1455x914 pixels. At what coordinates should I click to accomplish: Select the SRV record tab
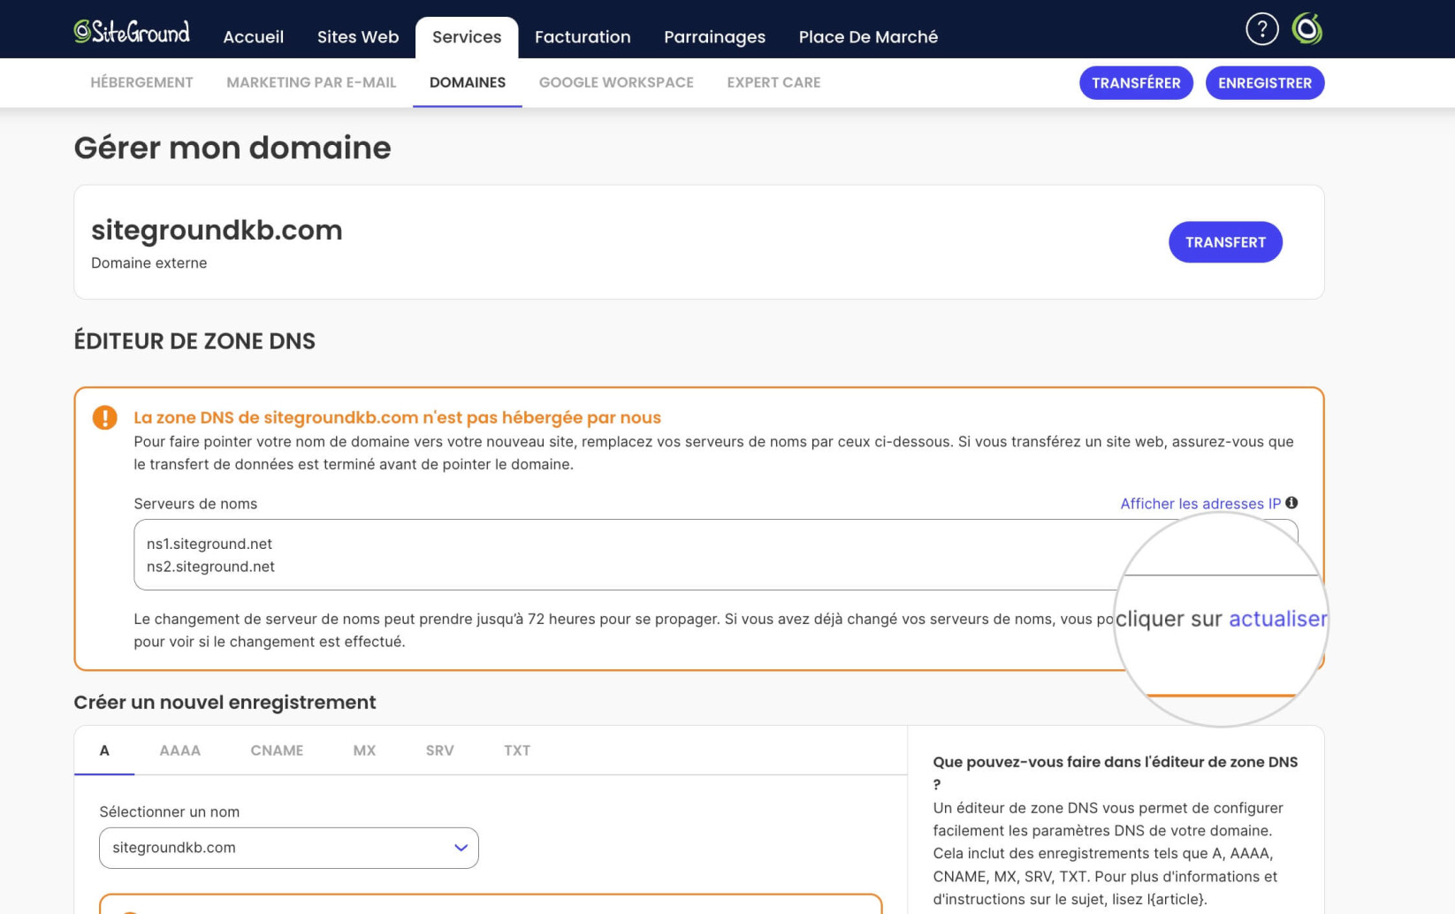pyautogui.click(x=439, y=750)
